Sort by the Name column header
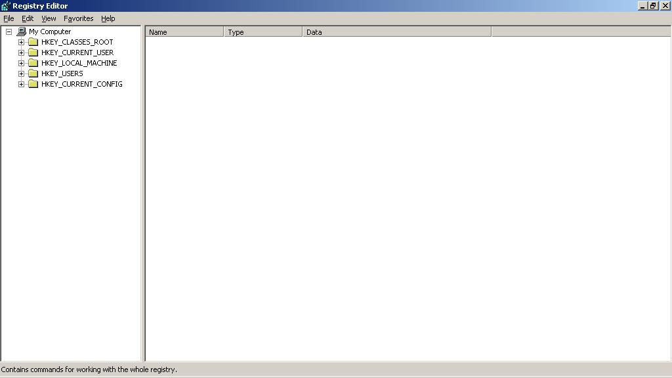The image size is (672, 378). [184, 31]
